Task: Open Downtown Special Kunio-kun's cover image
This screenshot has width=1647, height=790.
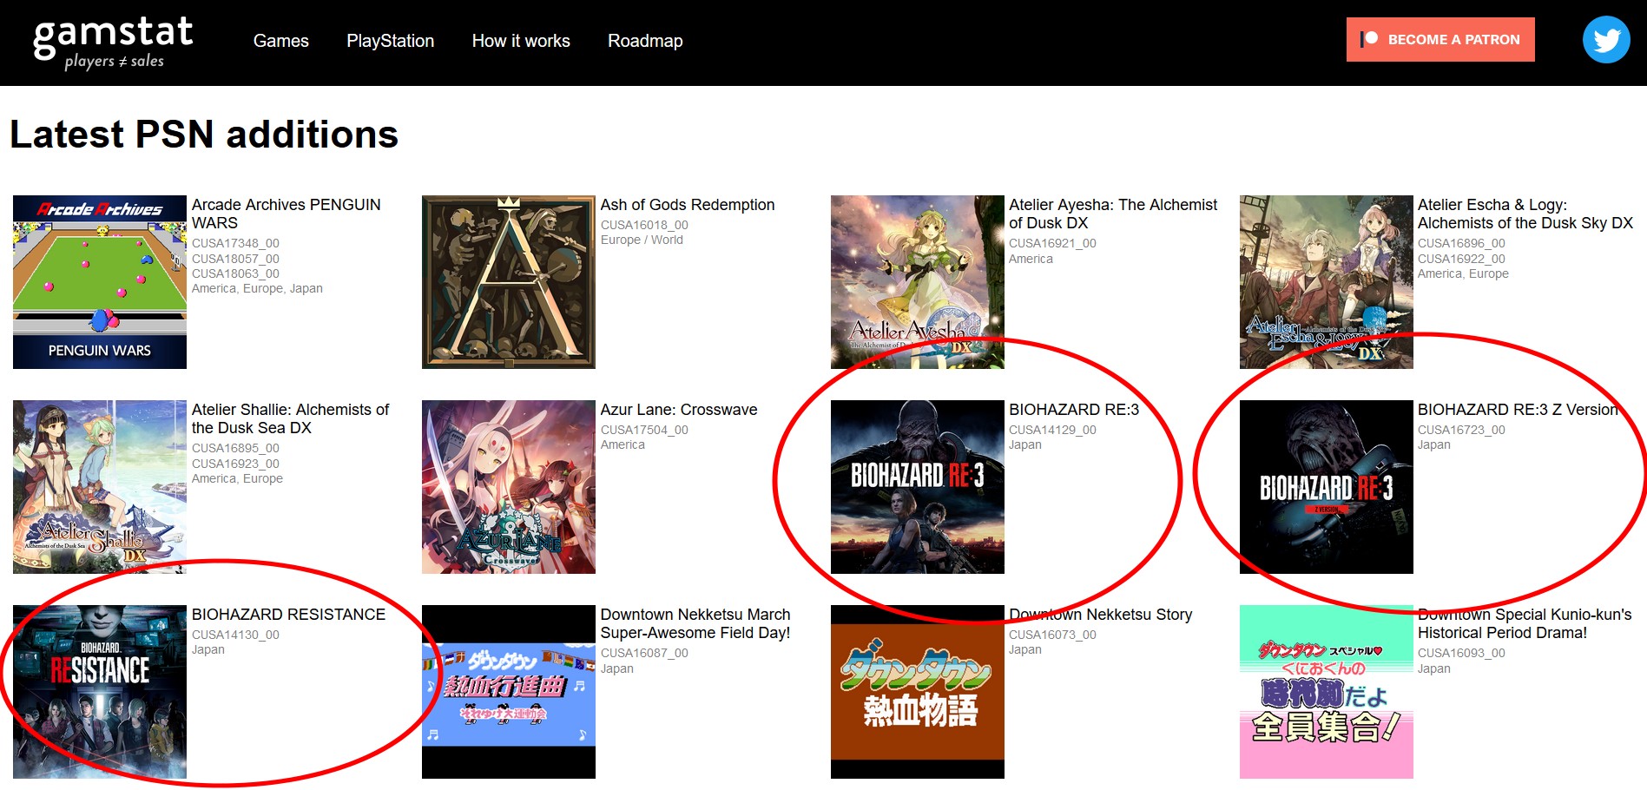Action: (x=1327, y=692)
